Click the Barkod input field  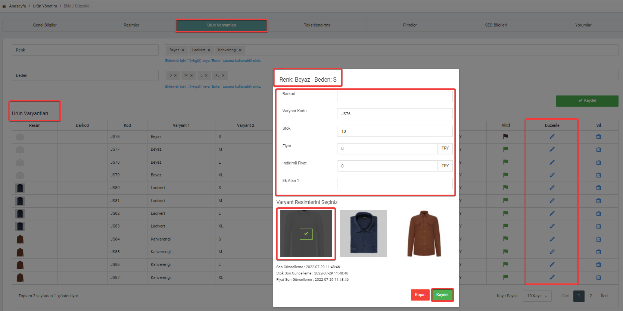[x=395, y=97]
